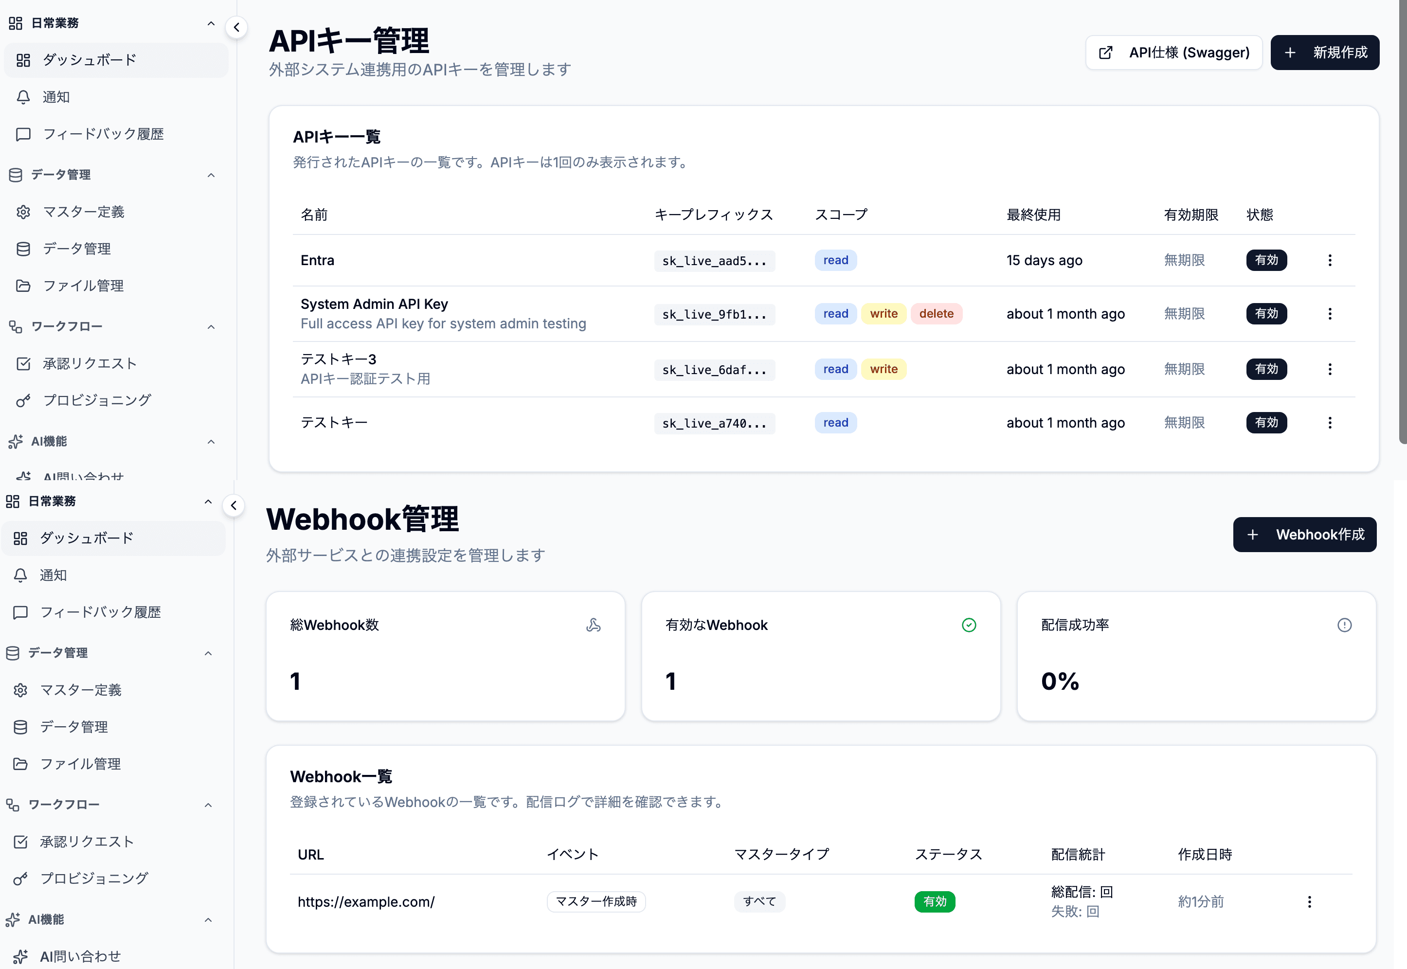Viewport: 1407px width, 969px height.
Task: Click the 配信統計 column header
Action: coord(1078,855)
